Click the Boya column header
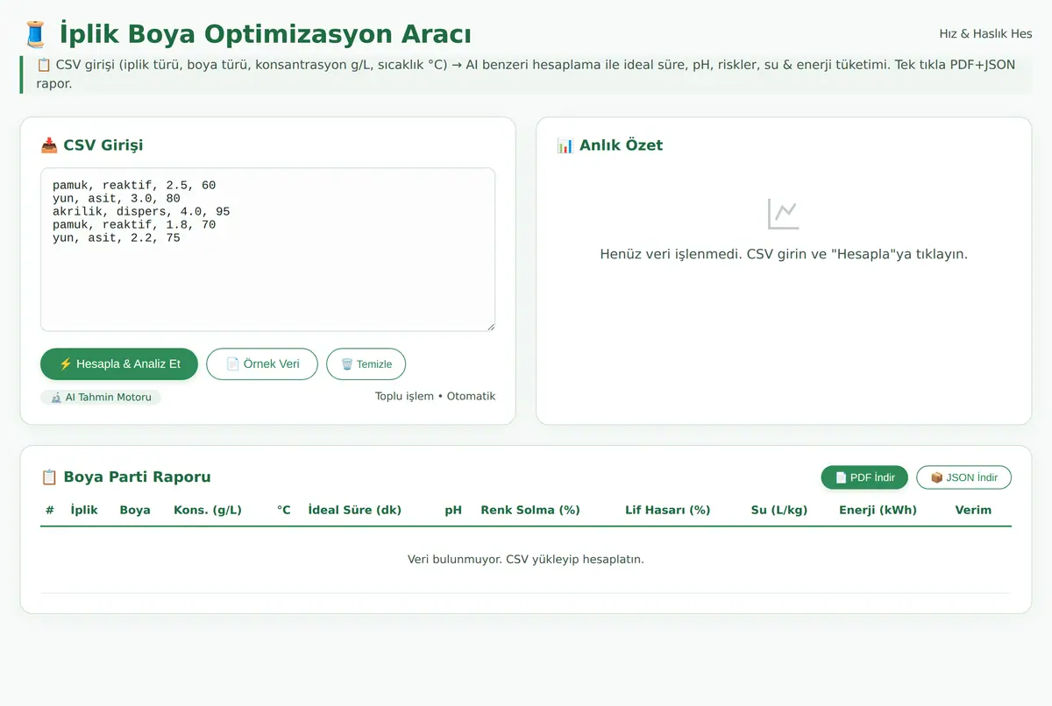This screenshot has height=706, width=1052. click(x=135, y=510)
